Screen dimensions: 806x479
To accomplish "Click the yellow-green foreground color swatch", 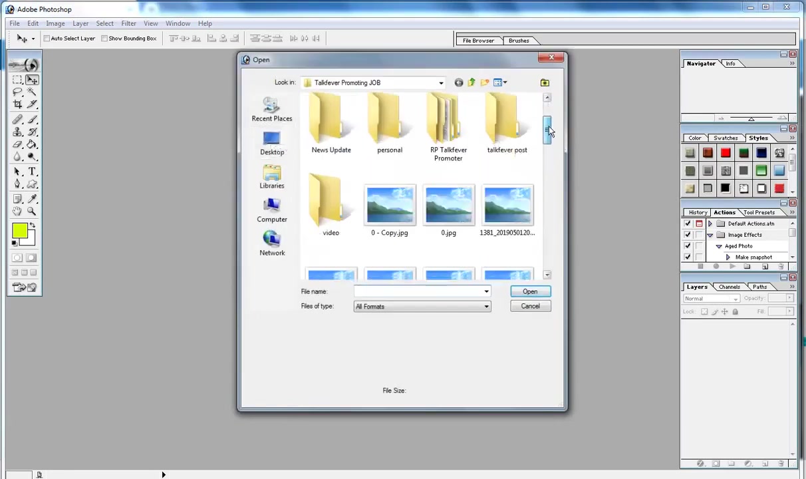I will click(19, 231).
